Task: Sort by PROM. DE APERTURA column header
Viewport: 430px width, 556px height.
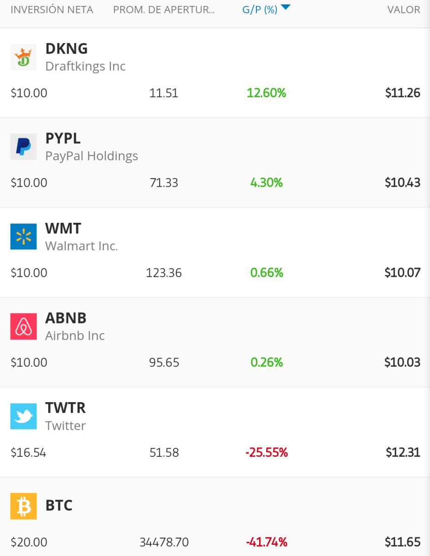Action: pyautogui.click(x=164, y=10)
